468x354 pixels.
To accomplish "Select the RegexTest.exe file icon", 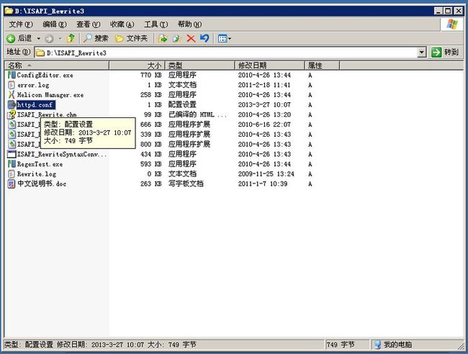I will (12, 164).
